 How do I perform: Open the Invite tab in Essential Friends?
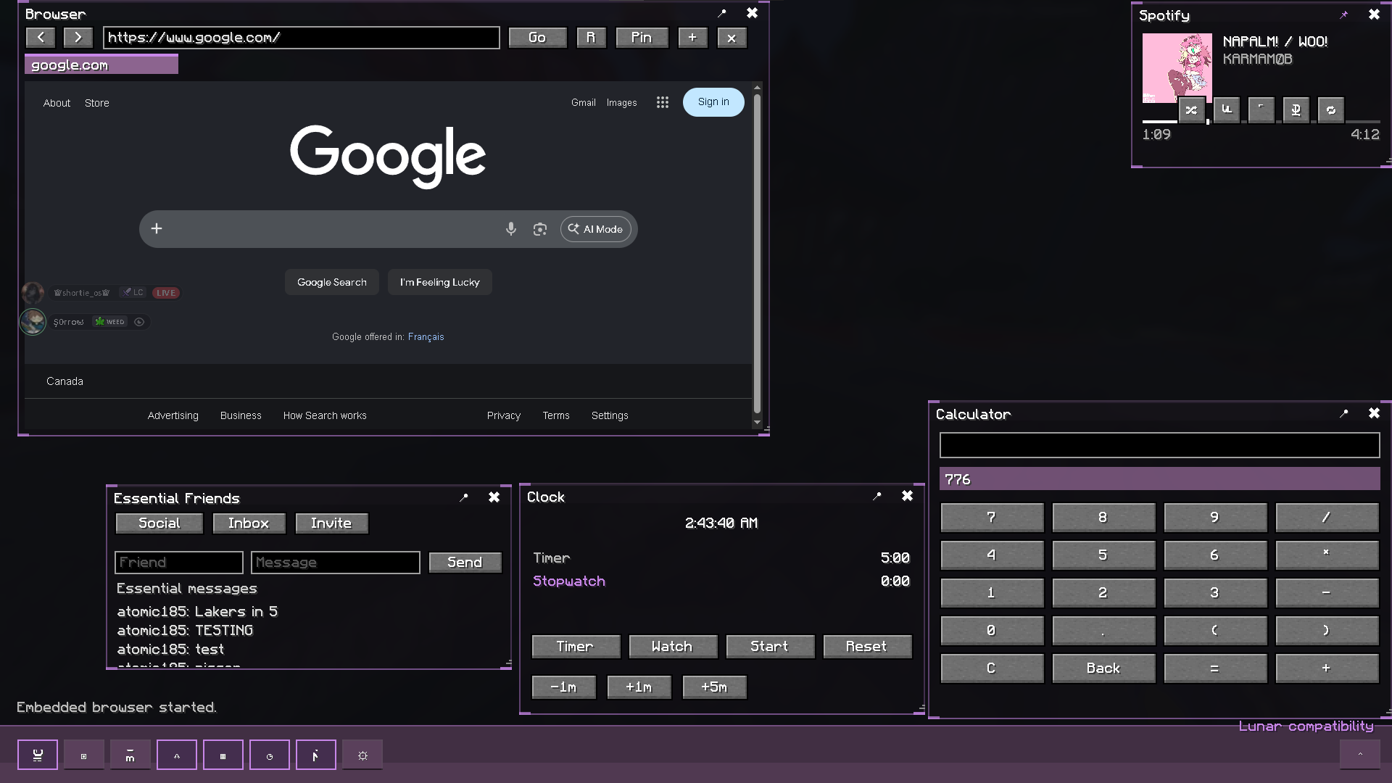point(331,523)
